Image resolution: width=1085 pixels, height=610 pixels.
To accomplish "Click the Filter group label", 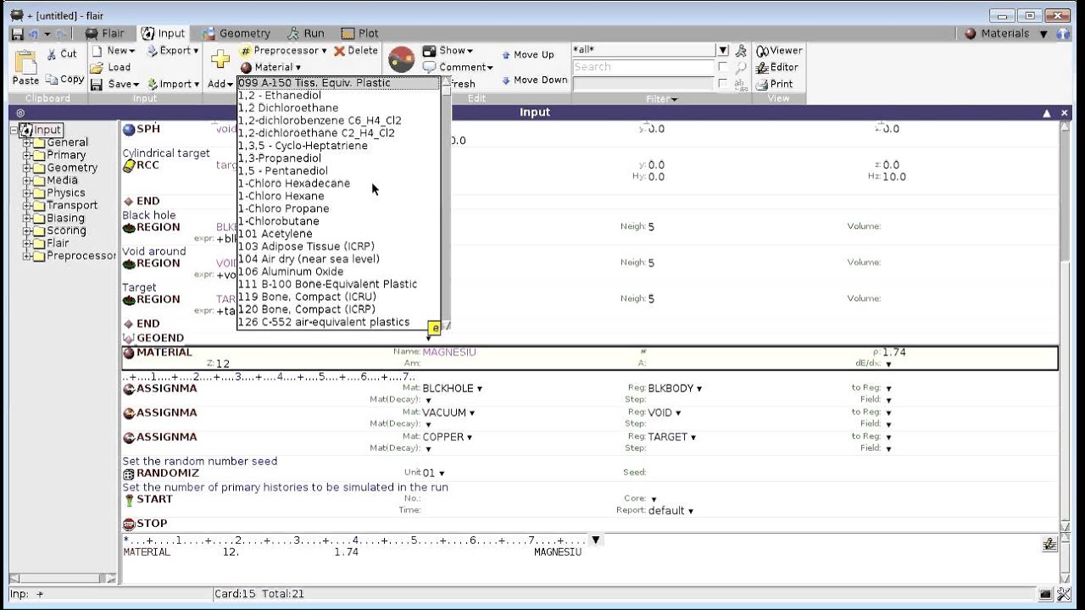I will (x=661, y=99).
